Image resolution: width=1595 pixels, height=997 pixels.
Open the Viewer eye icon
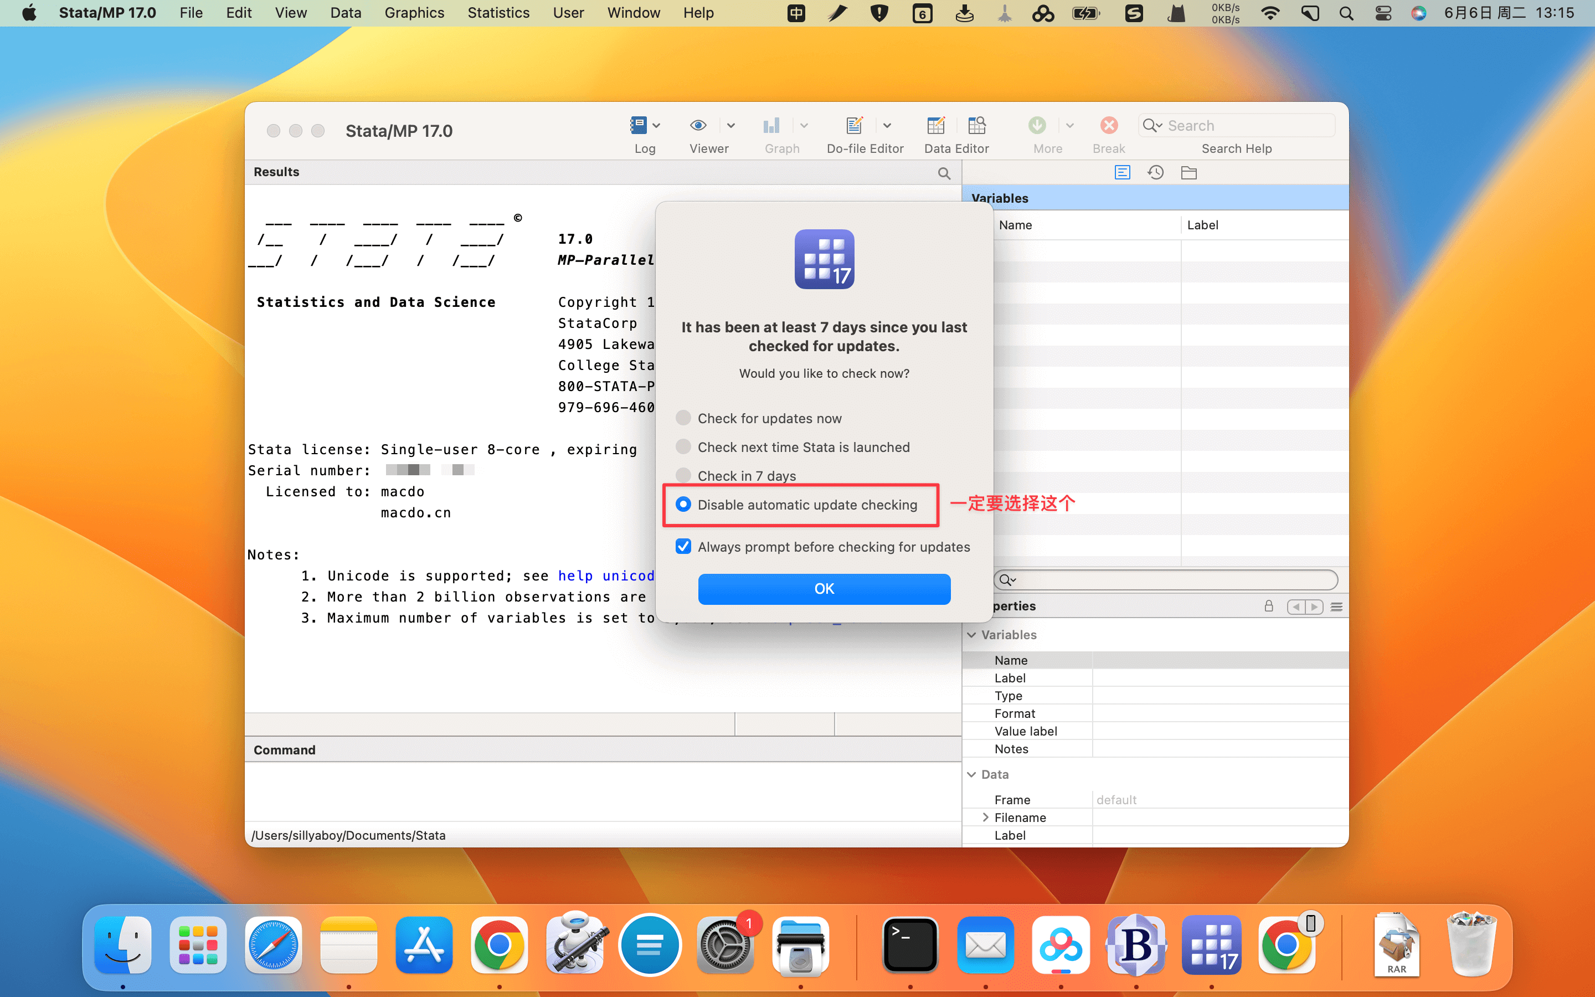pyautogui.click(x=698, y=125)
